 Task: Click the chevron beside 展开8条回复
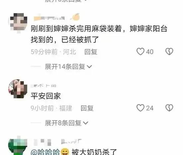[86, 123]
